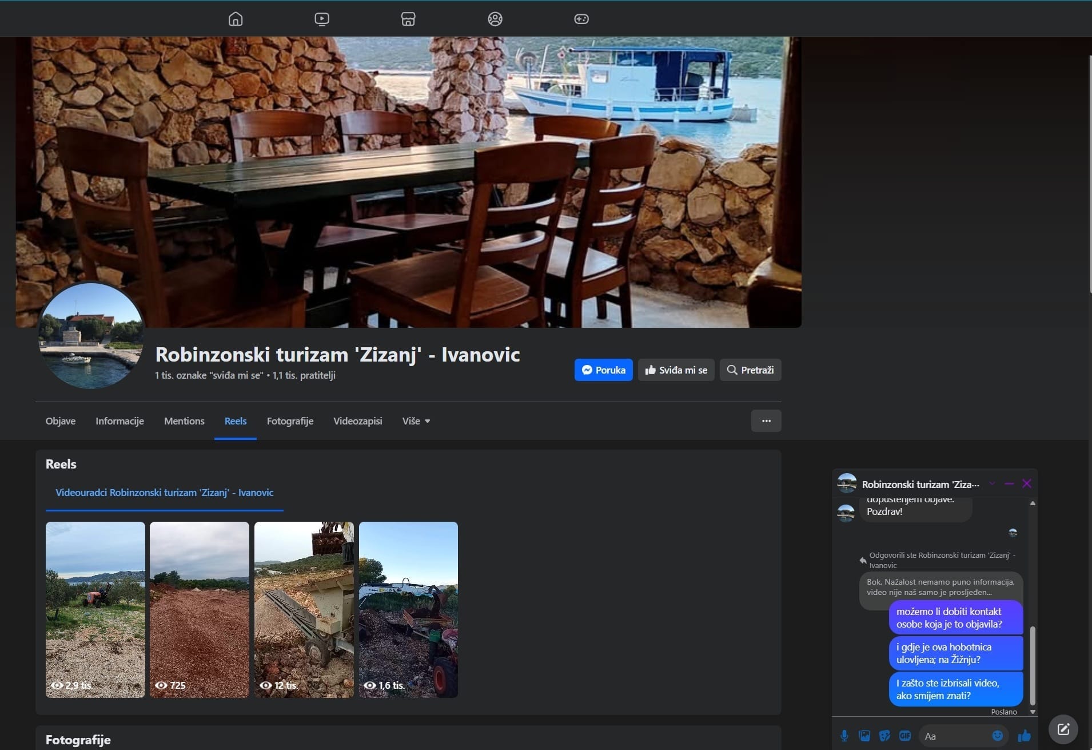
Task: Open the emoji picker in message field
Action: click(x=998, y=736)
